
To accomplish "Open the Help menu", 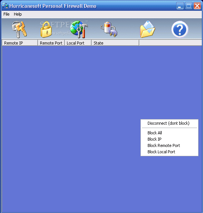I will (18, 14).
